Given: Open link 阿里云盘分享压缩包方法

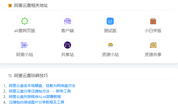Looking at the screenshot, I should (29, 91).
